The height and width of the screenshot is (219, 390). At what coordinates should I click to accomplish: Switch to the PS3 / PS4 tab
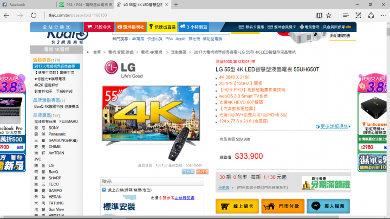point(86,4)
